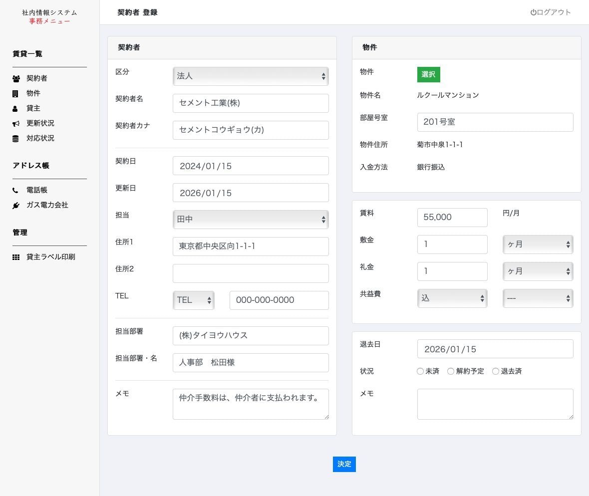This screenshot has height=496, width=589.
Task: Click the phone number field 000-000-0000
Action: point(279,300)
